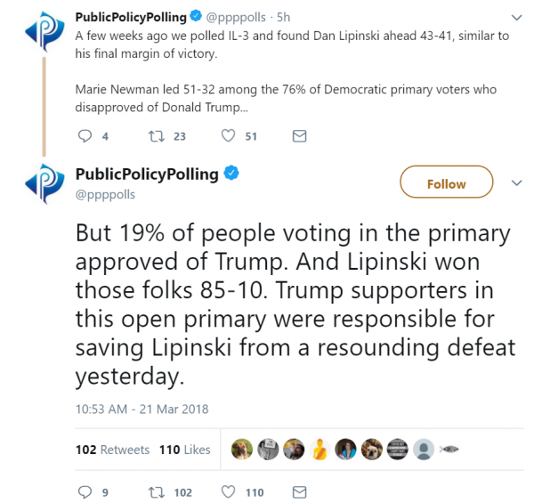
Task: View the 110 Likes list
Action: click(185, 450)
